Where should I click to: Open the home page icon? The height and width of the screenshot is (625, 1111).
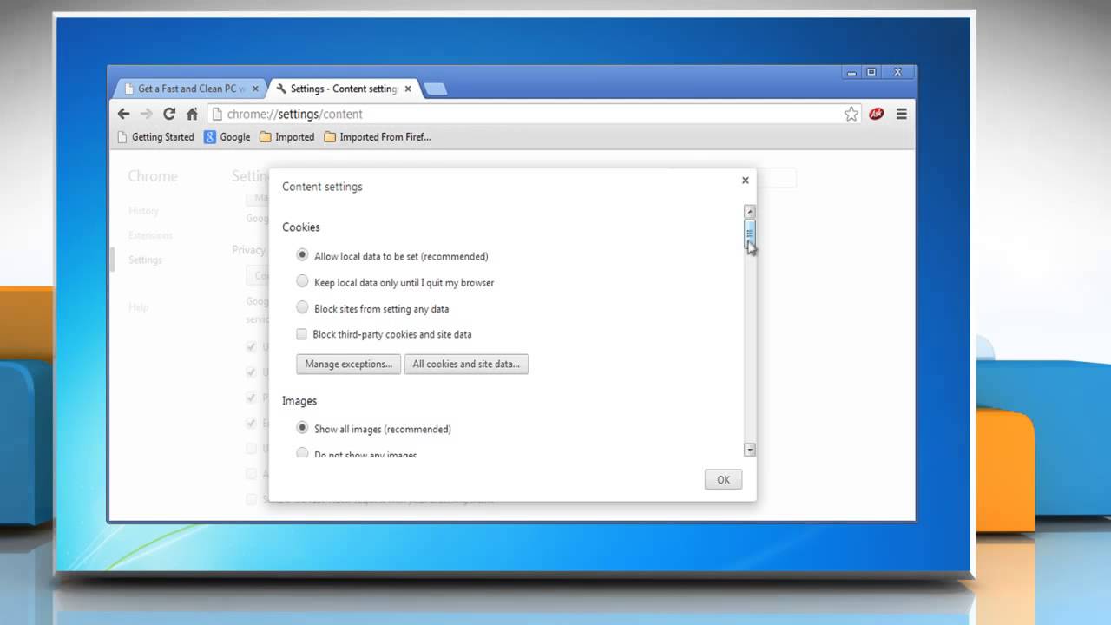coord(193,114)
